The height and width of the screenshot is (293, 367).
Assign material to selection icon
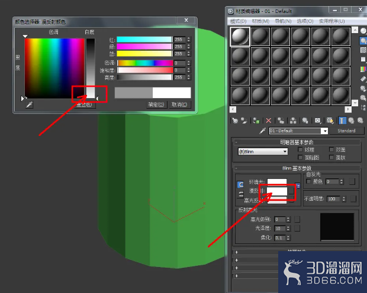[256, 121]
